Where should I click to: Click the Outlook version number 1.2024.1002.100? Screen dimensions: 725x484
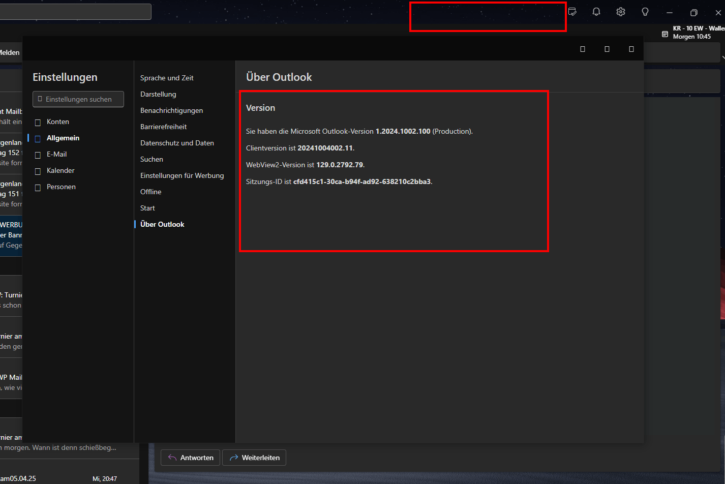tap(403, 131)
